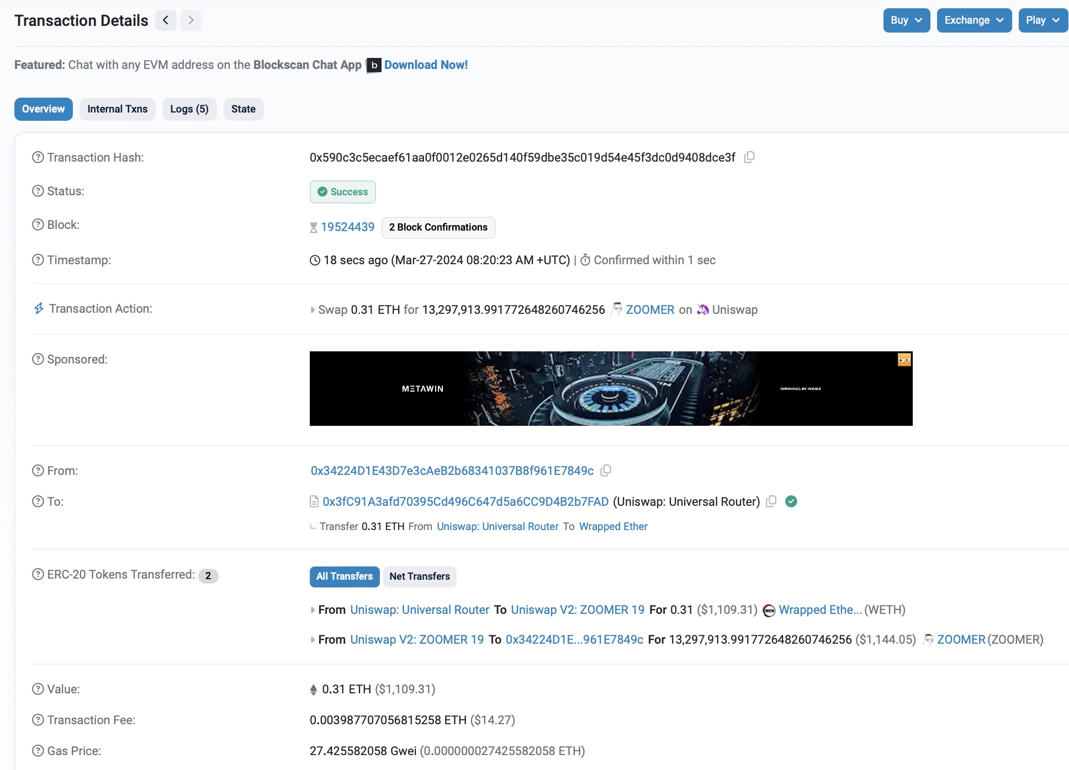
Task: Open the Buy dropdown menu
Action: tap(906, 20)
